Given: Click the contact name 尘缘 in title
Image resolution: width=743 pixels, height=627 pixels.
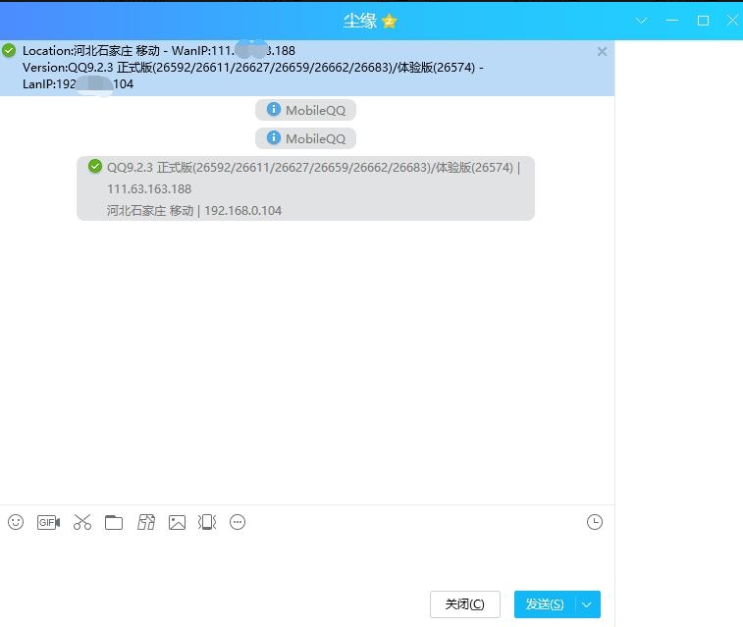Looking at the screenshot, I should [359, 21].
